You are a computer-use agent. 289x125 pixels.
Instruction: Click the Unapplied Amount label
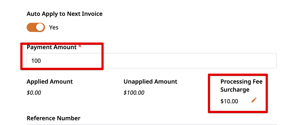coord(150,81)
